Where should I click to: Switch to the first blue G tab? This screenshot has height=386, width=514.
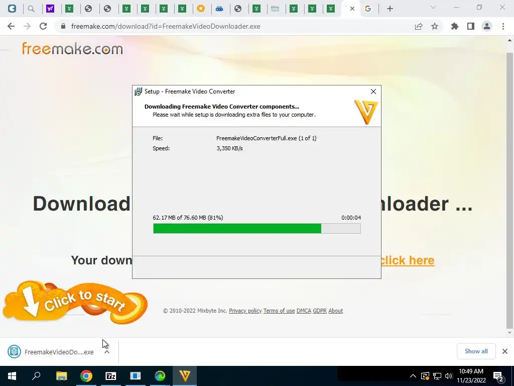pyautogui.click(x=12, y=9)
